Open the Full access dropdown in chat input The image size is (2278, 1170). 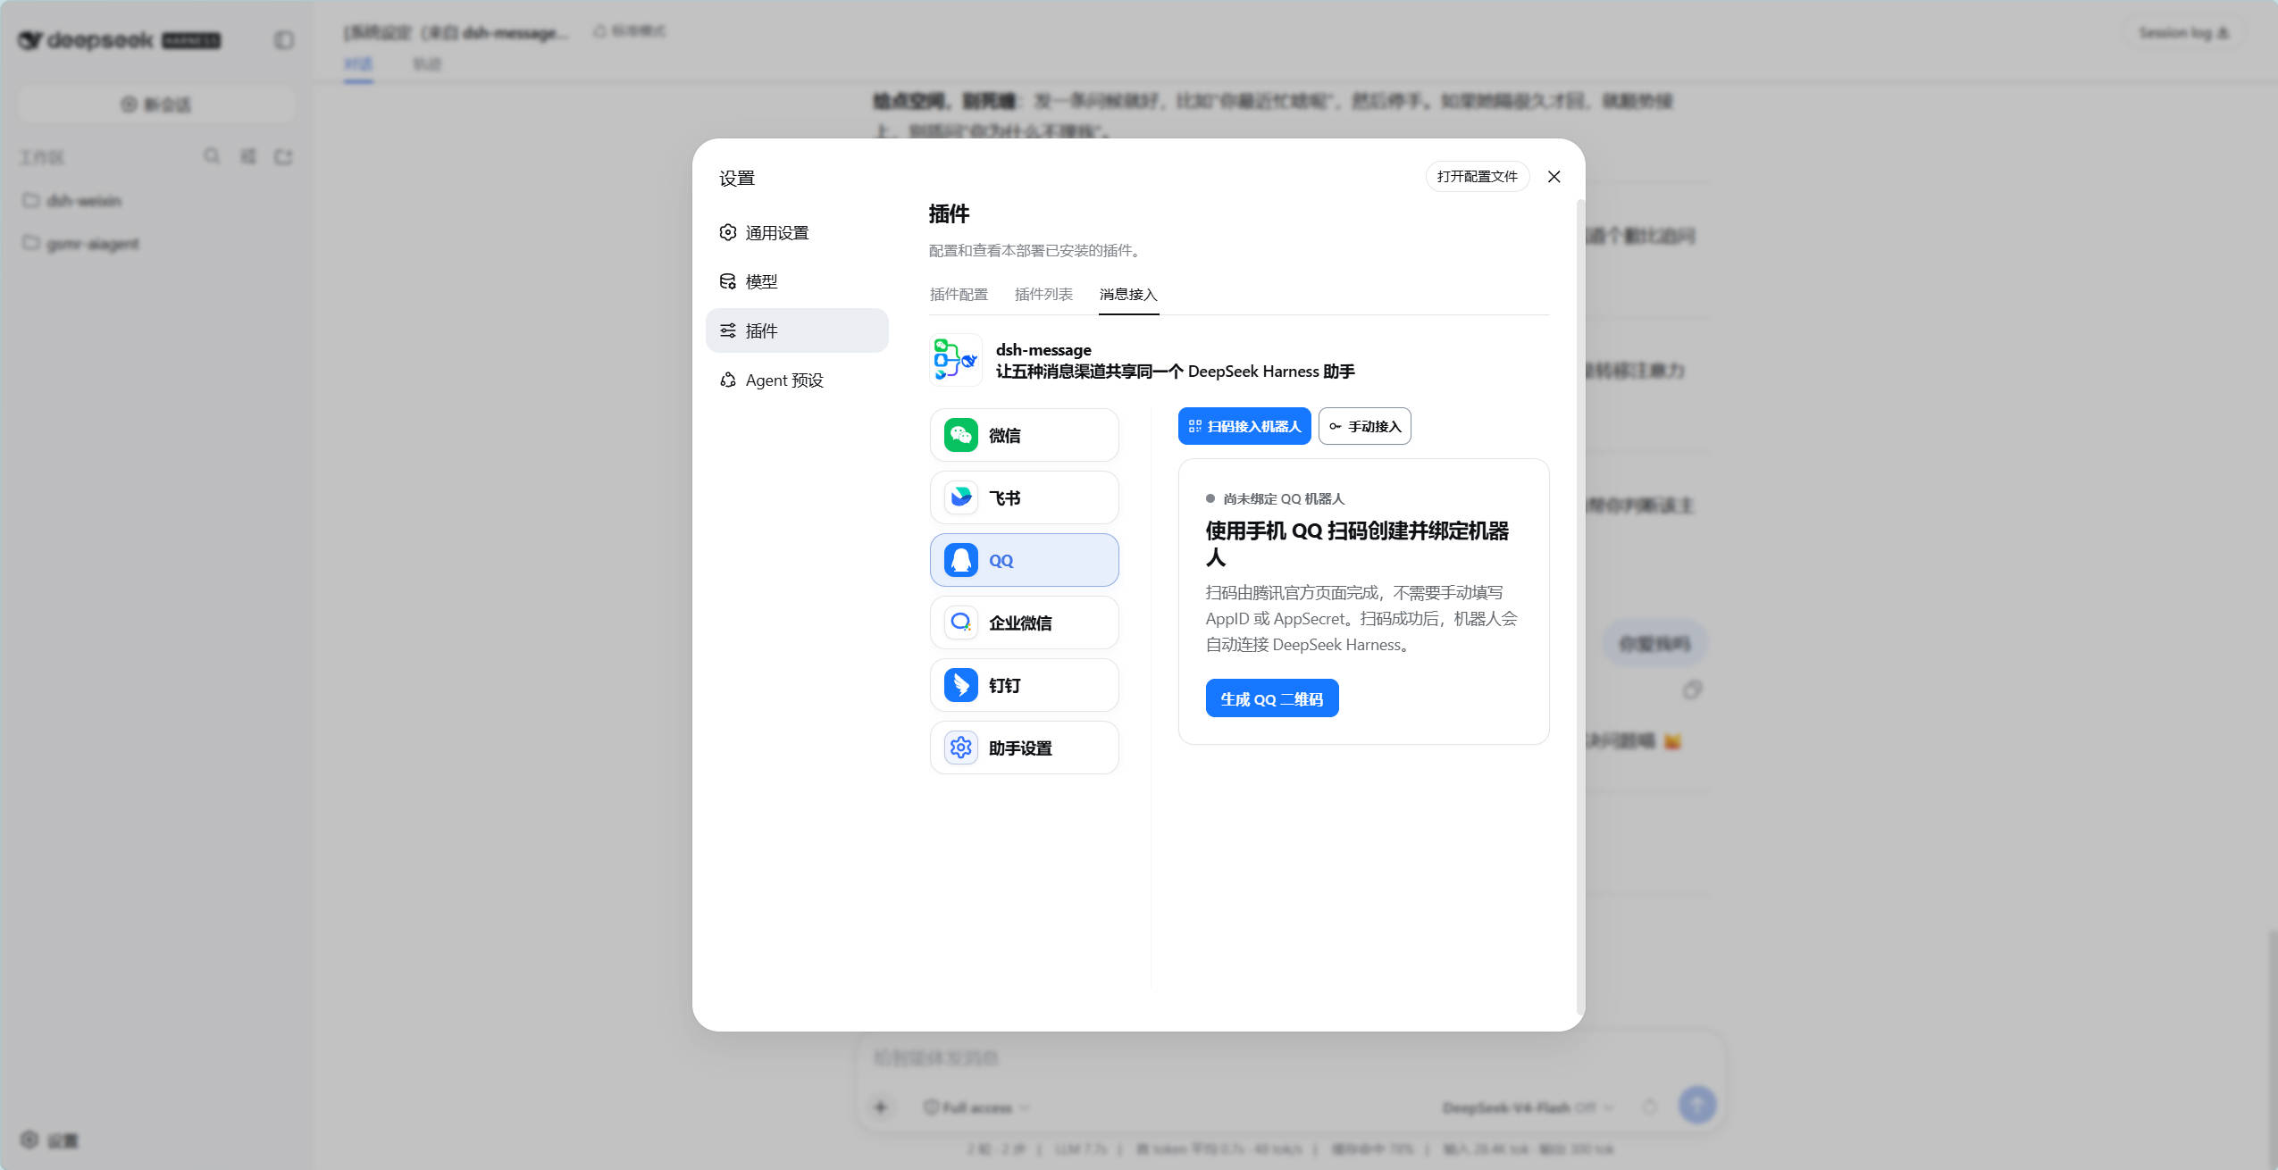(x=976, y=1107)
